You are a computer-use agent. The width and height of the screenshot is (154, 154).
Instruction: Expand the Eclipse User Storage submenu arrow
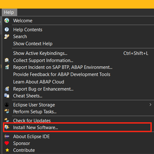(x=150, y=104)
